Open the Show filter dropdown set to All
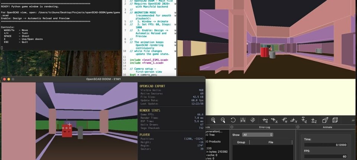 [x=257, y=134]
